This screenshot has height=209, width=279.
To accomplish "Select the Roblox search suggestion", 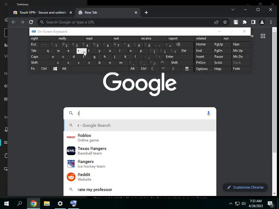I will click(x=140, y=138).
